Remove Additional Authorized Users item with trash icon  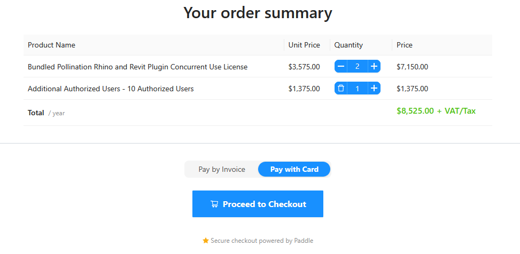[341, 89]
